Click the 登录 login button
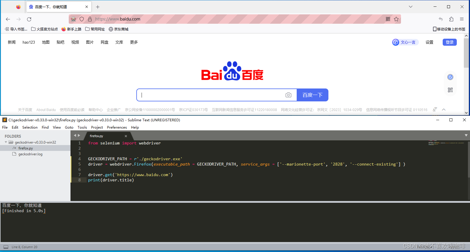 [x=450, y=42]
